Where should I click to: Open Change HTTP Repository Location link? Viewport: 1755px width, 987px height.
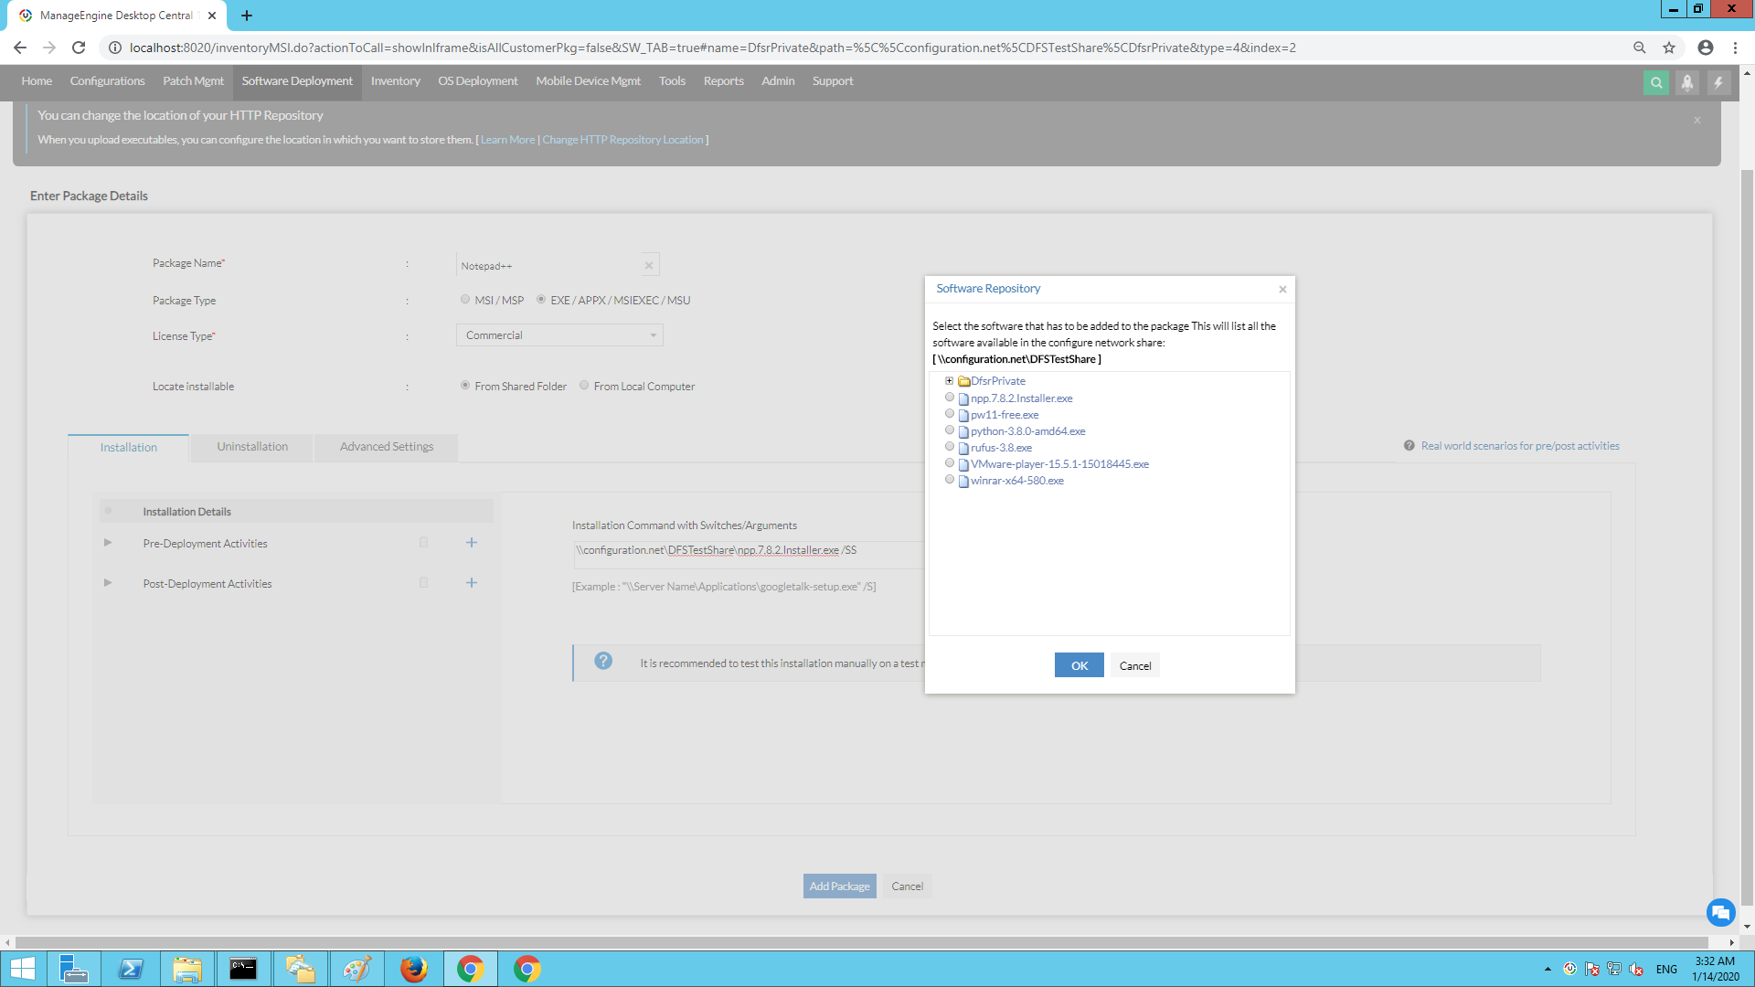(x=622, y=140)
